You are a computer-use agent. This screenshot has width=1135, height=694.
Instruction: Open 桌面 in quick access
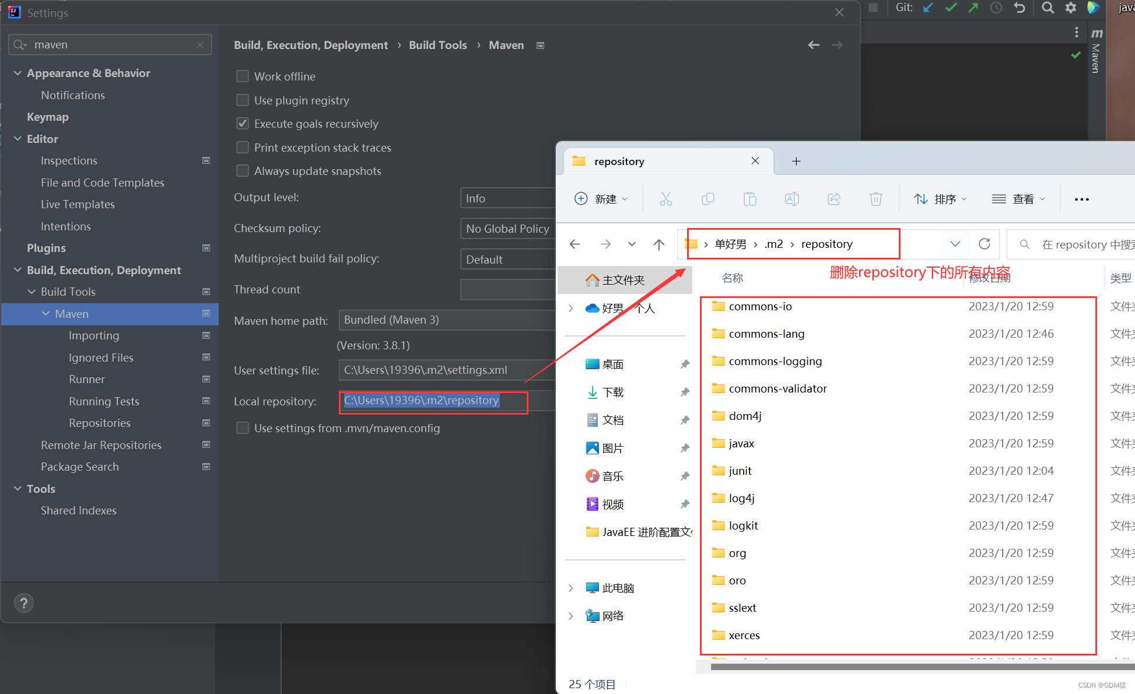pos(613,364)
